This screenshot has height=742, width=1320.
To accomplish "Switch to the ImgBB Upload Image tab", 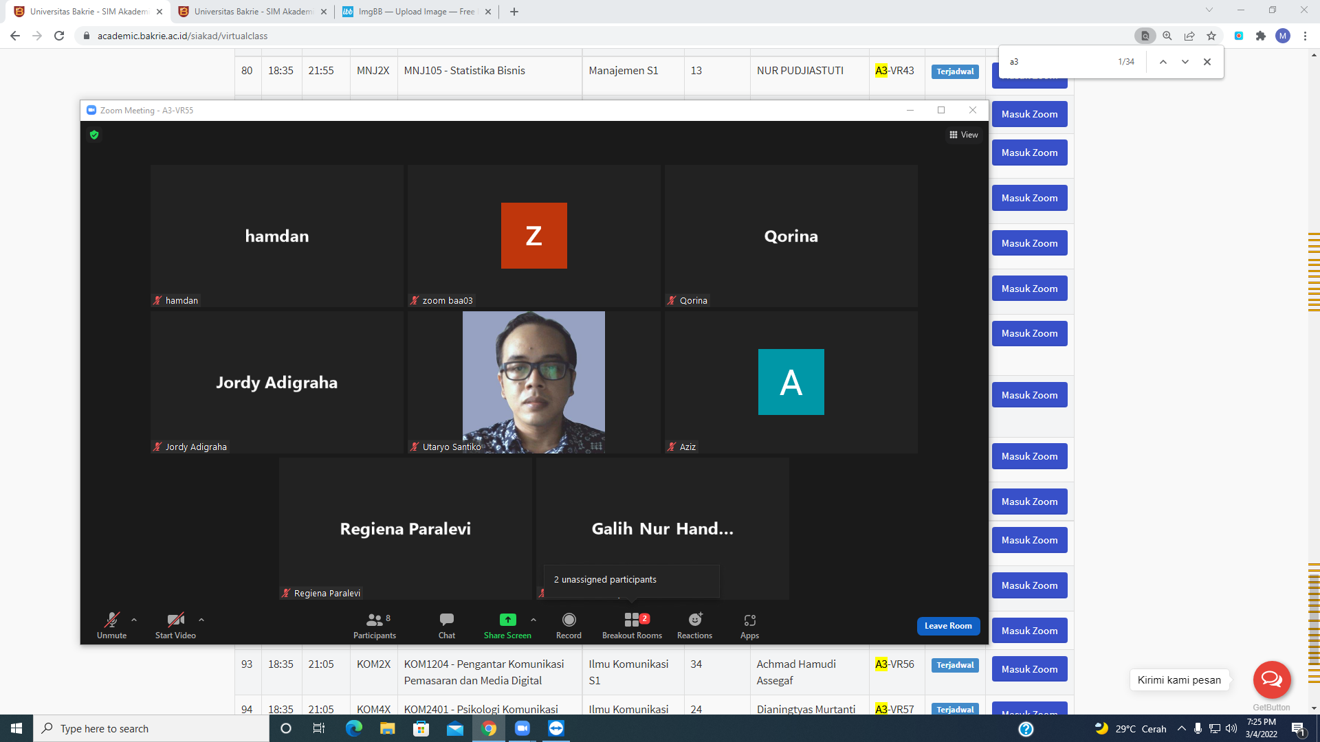I will tap(417, 12).
